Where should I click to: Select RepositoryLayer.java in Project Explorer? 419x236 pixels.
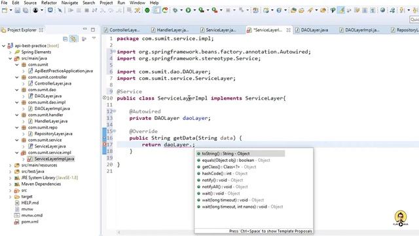(53, 134)
